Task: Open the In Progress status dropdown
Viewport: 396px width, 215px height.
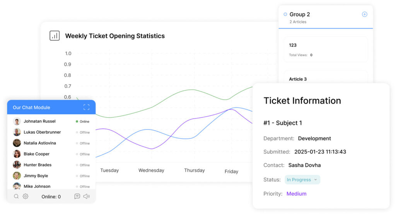Action: tap(302, 180)
